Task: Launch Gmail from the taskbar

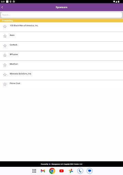Action: tap(43, 171)
